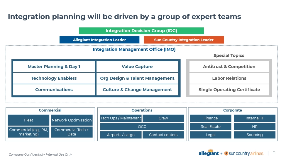The width and height of the screenshot is (286, 160).
Task: Select the OCC bar under Operations
Action: pyautogui.click(x=142, y=126)
